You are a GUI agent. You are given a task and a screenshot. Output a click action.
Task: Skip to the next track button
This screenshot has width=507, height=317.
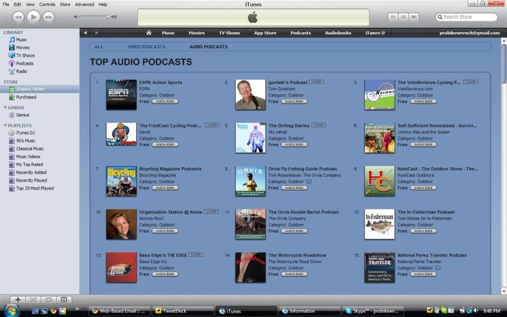[49, 17]
